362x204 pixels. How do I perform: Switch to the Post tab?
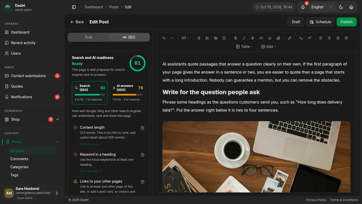click(89, 37)
